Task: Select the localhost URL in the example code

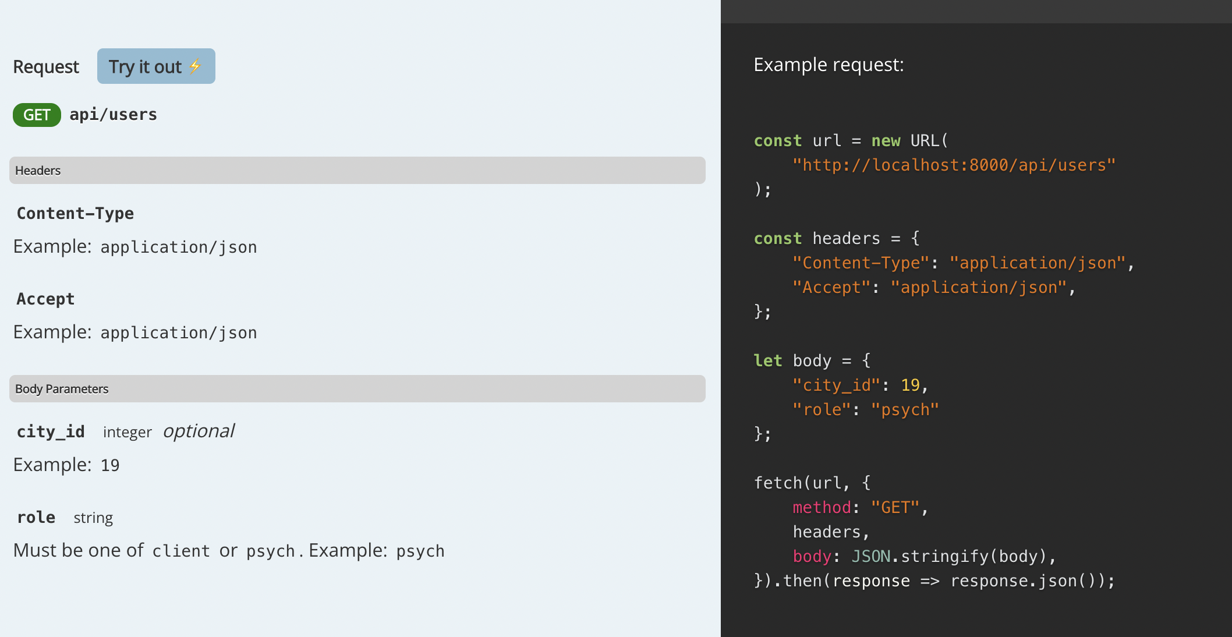Action: pos(955,165)
